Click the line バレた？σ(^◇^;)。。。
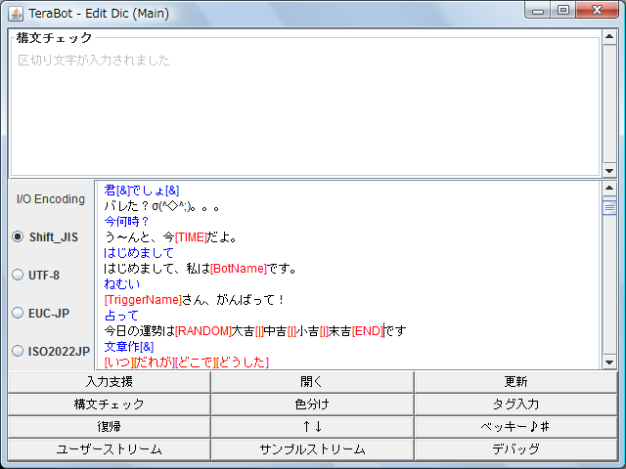Screen dimensions: 626x469 pos(161,206)
